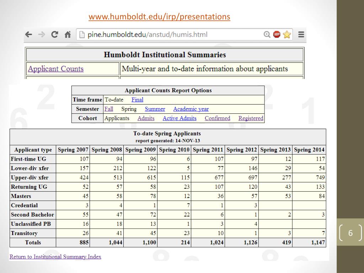
Task: Click the Totals row label
Action: [33, 242]
